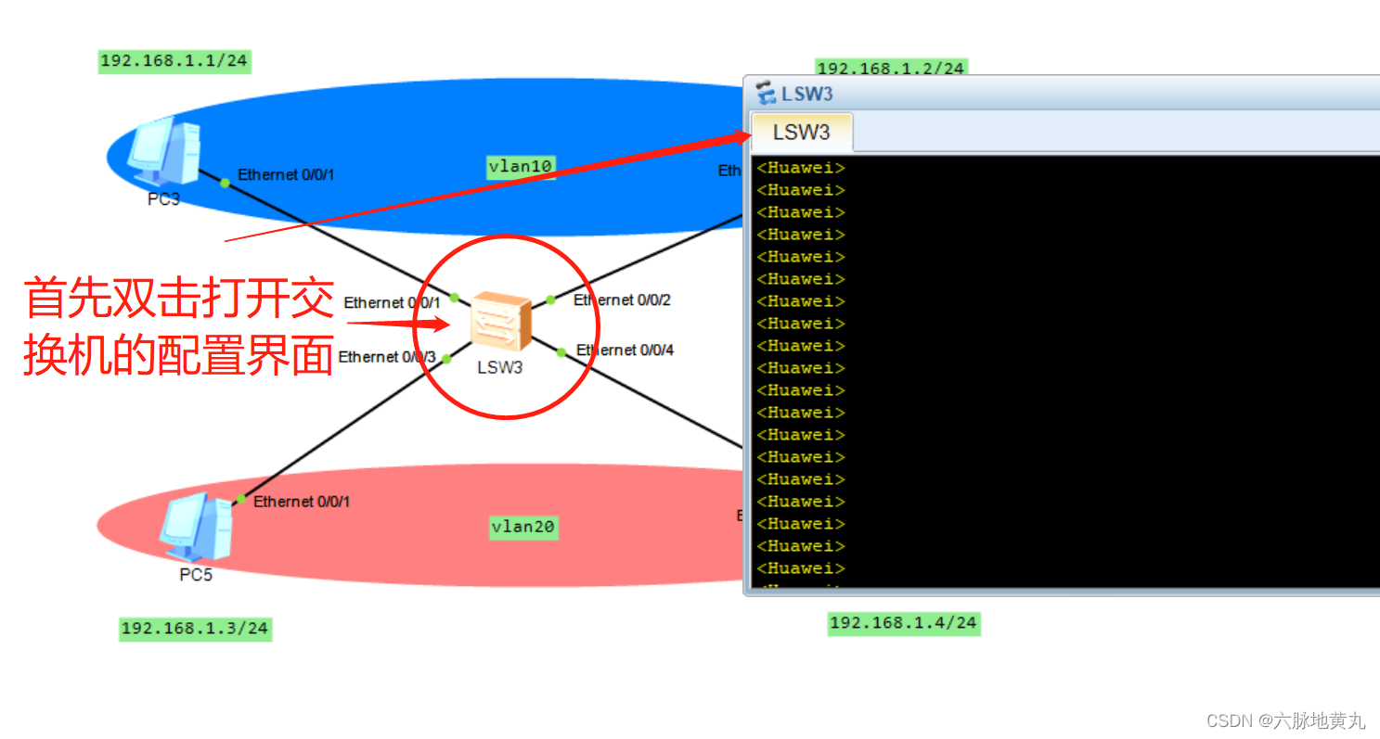
Task: Click the PC3 device name label
Action: 164,198
